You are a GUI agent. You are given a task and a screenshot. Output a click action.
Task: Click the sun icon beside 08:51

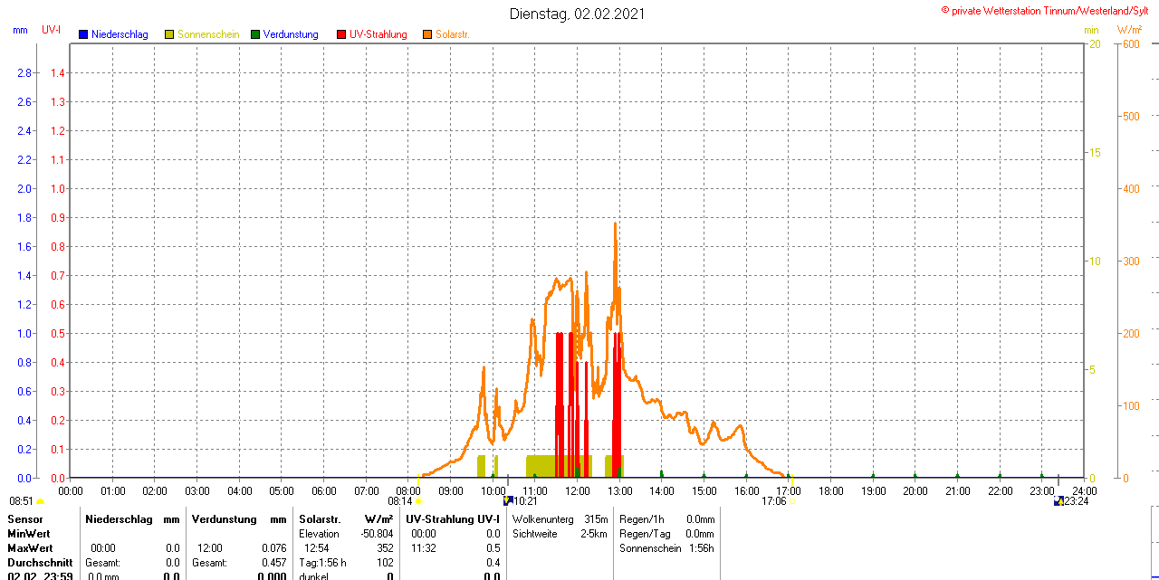pos(40,501)
